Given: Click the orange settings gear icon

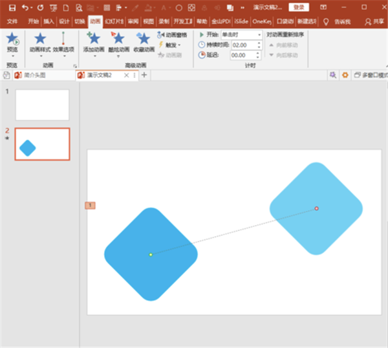Looking at the screenshot, I should coord(345,75).
